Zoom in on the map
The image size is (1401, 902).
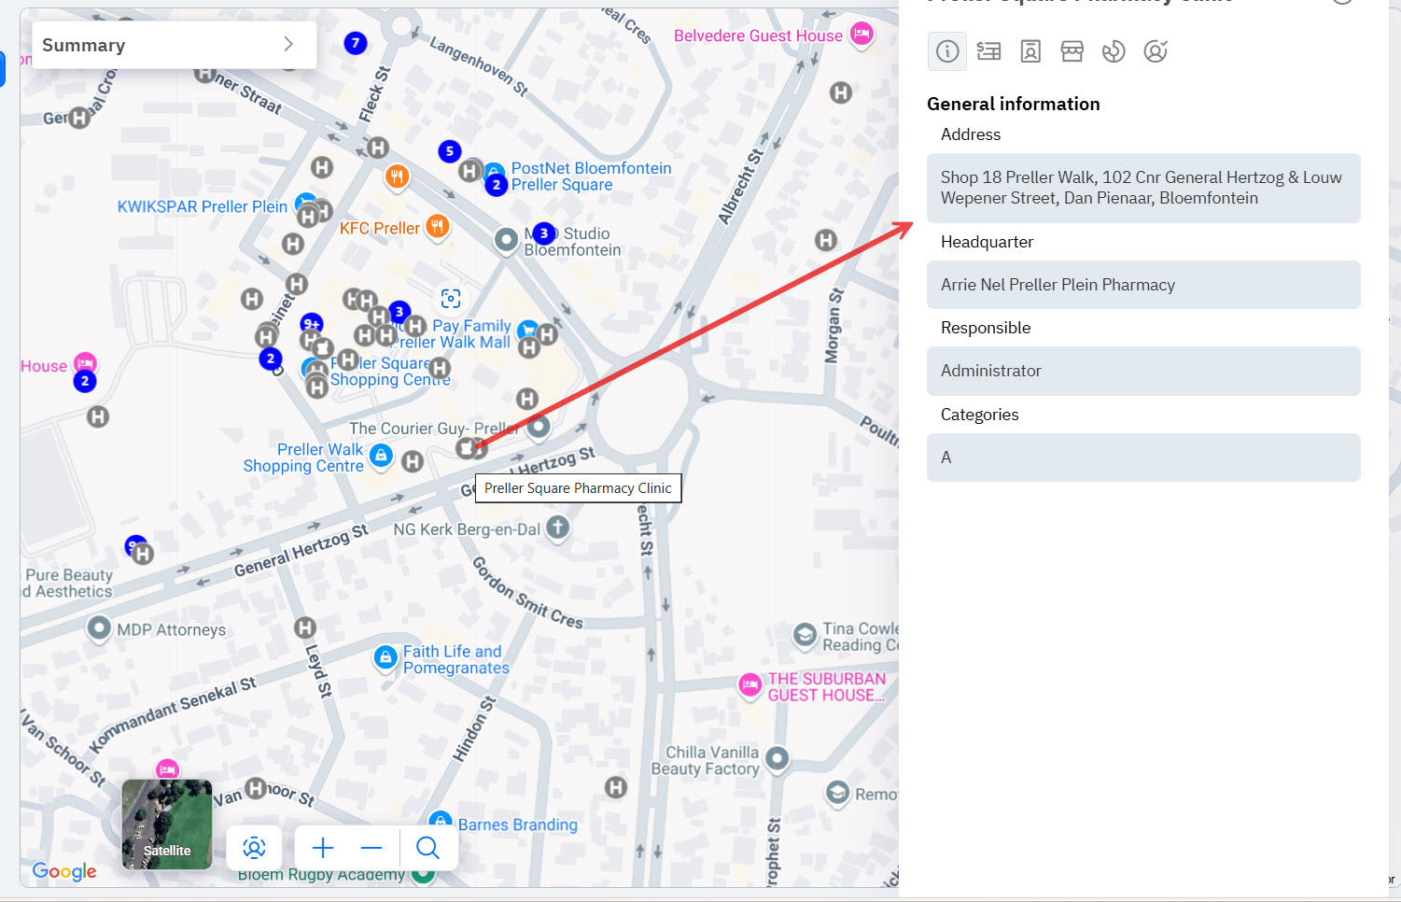323,848
